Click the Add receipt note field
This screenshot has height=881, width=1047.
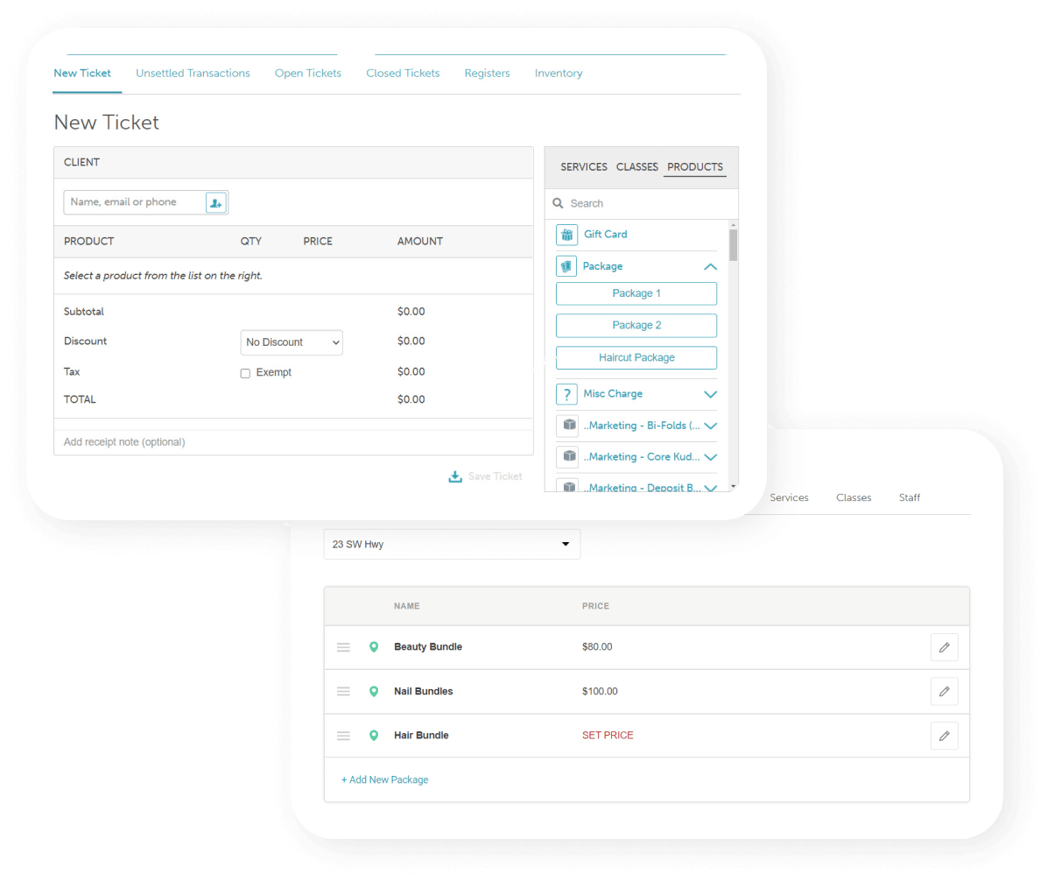[x=293, y=442]
